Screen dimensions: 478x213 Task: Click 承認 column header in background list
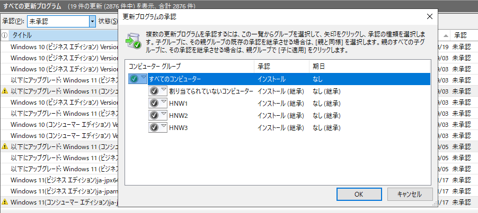(x=464, y=35)
